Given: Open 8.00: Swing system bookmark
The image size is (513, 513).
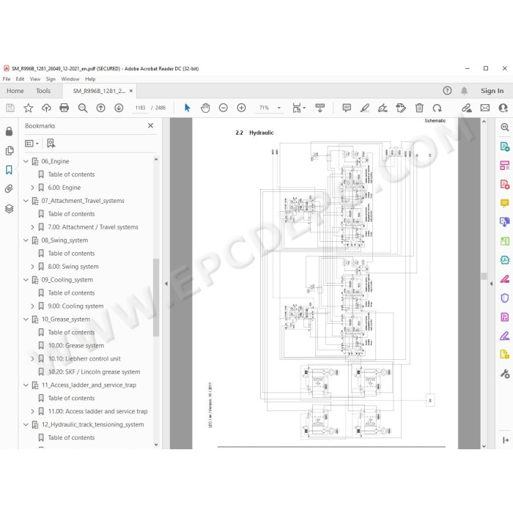Looking at the screenshot, I should [73, 267].
